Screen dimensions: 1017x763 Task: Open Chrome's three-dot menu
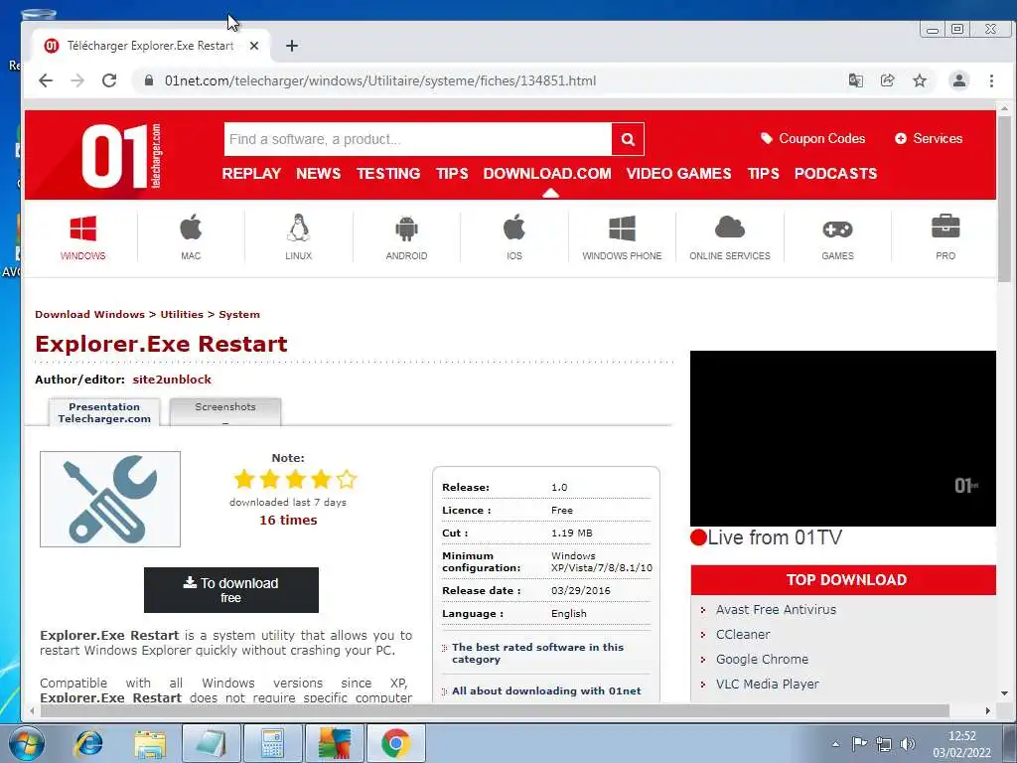click(x=991, y=80)
